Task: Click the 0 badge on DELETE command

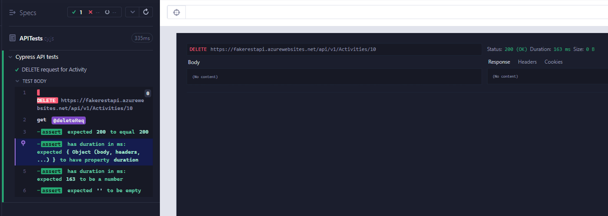Action: (x=148, y=93)
